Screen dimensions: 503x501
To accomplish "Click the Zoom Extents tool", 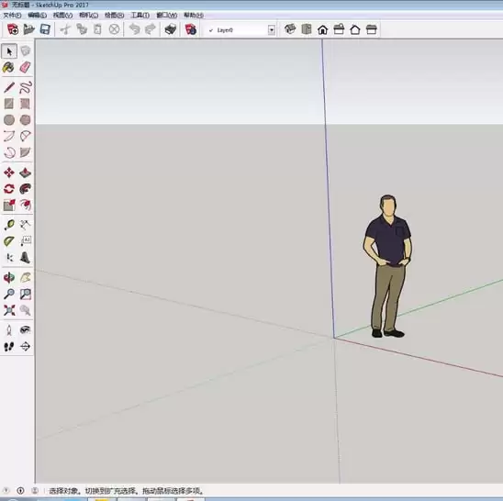I will click(9, 310).
